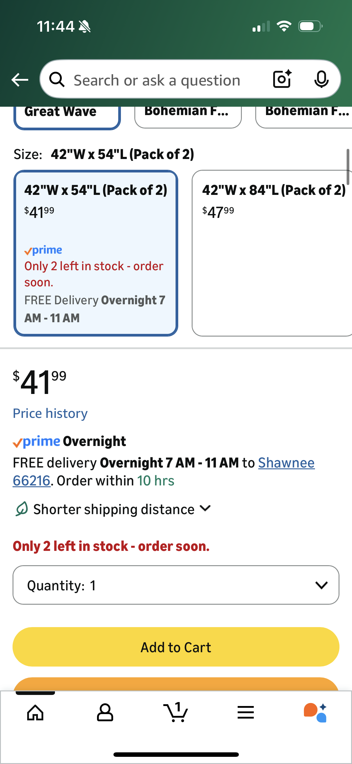Screen dimensions: 352x764
Task: Tap the back arrow icon
Action: point(20,80)
